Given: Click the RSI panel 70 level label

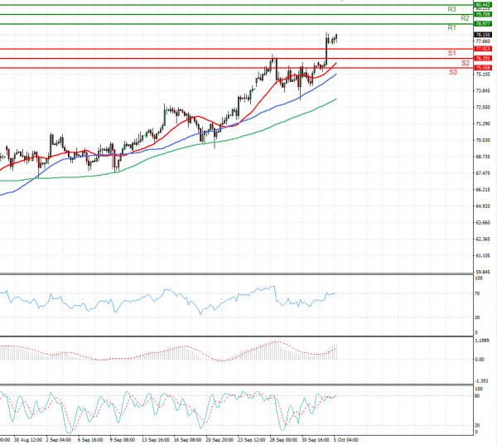Looking at the screenshot, I should [x=477, y=293].
